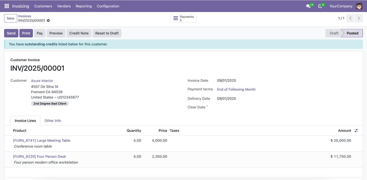Click the Taxes column header
The height and width of the screenshot is (180, 367).
click(x=174, y=130)
